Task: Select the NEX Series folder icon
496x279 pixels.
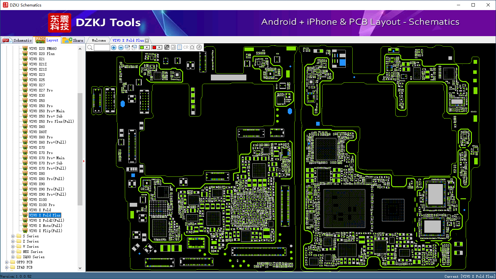Action: (x=19, y=252)
